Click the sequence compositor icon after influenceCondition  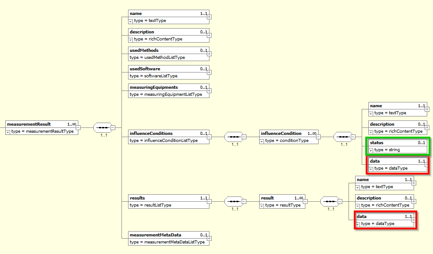[x=342, y=137]
